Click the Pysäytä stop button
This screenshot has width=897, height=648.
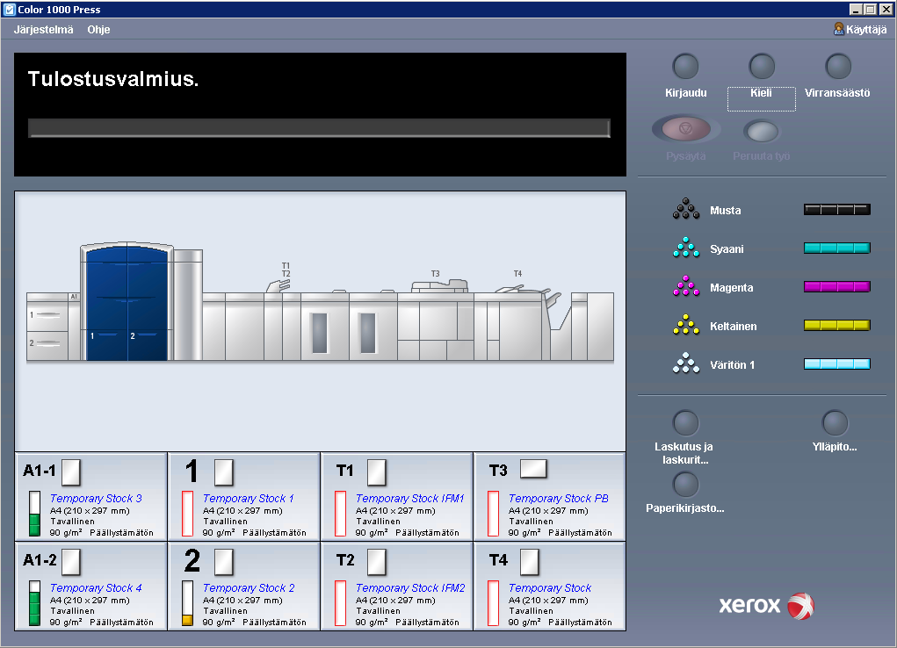coord(685,130)
